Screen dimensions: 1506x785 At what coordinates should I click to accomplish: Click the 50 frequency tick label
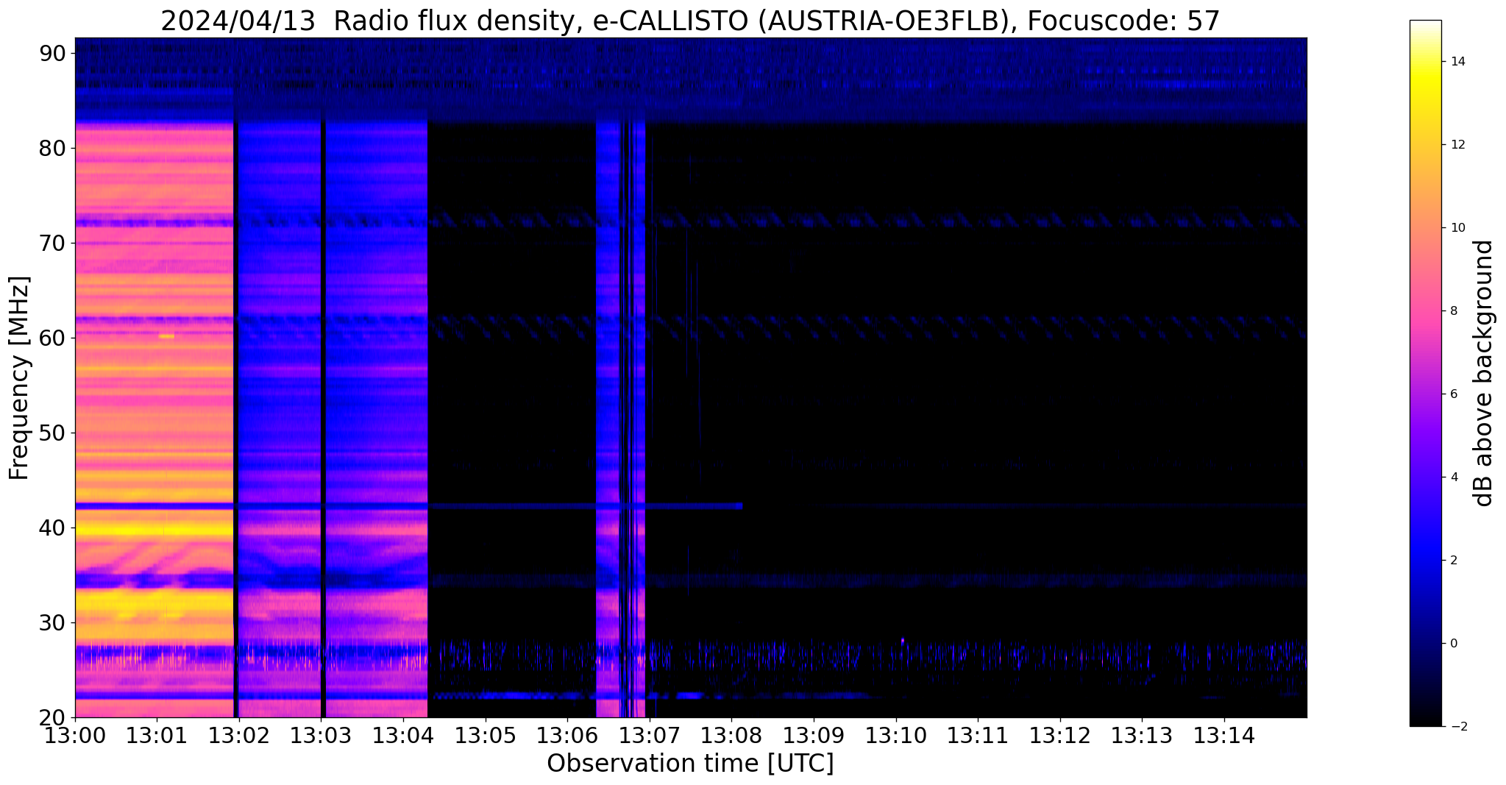53,433
